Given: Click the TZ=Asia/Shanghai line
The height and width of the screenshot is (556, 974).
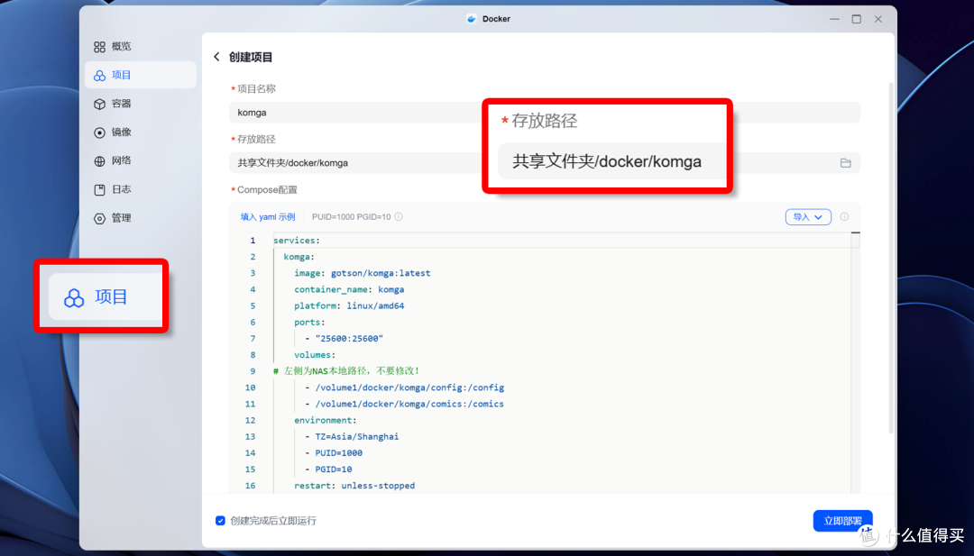Looking at the screenshot, I should (352, 436).
